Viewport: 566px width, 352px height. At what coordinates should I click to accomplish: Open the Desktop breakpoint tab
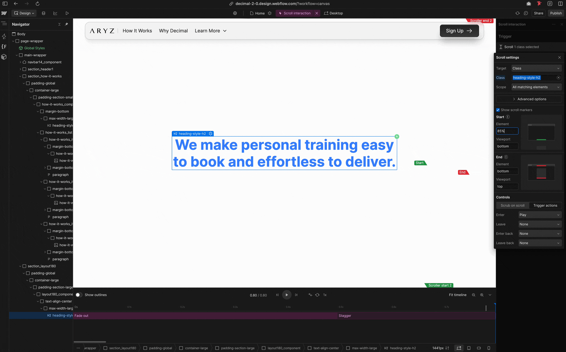coord(333,13)
